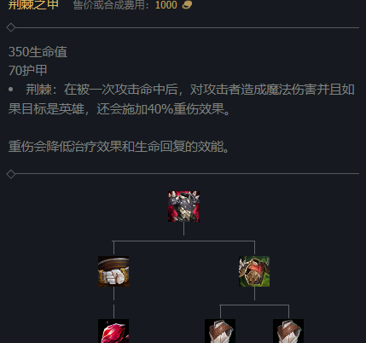
Task: Click the right Cloth Armor icon
Action: coord(288,331)
